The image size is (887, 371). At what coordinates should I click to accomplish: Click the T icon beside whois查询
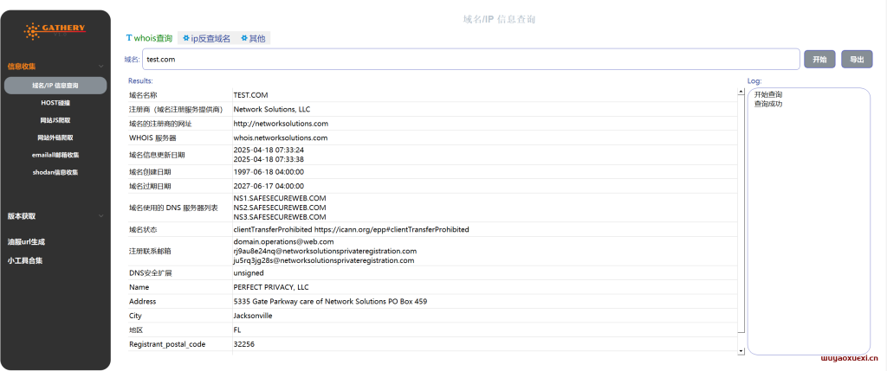coord(129,38)
